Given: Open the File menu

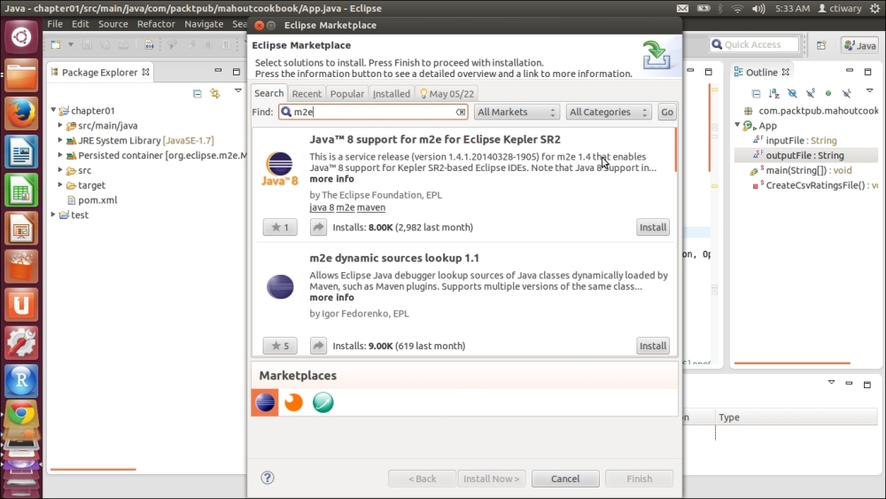Looking at the screenshot, I should tap(55, 24).
